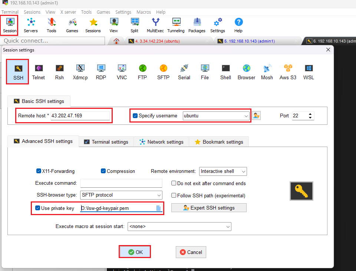
Task: Click the Execute command input field
Action: coord(121,183)
